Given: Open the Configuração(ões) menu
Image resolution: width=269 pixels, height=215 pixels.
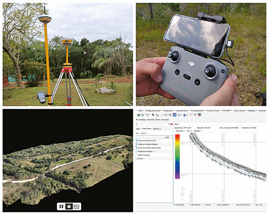Looking at the screenshot, I should tap(153, 110).
